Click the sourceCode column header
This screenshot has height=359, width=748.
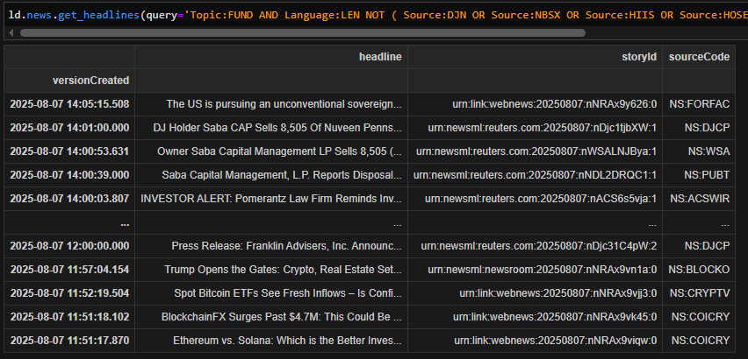[x=699, y=57]
